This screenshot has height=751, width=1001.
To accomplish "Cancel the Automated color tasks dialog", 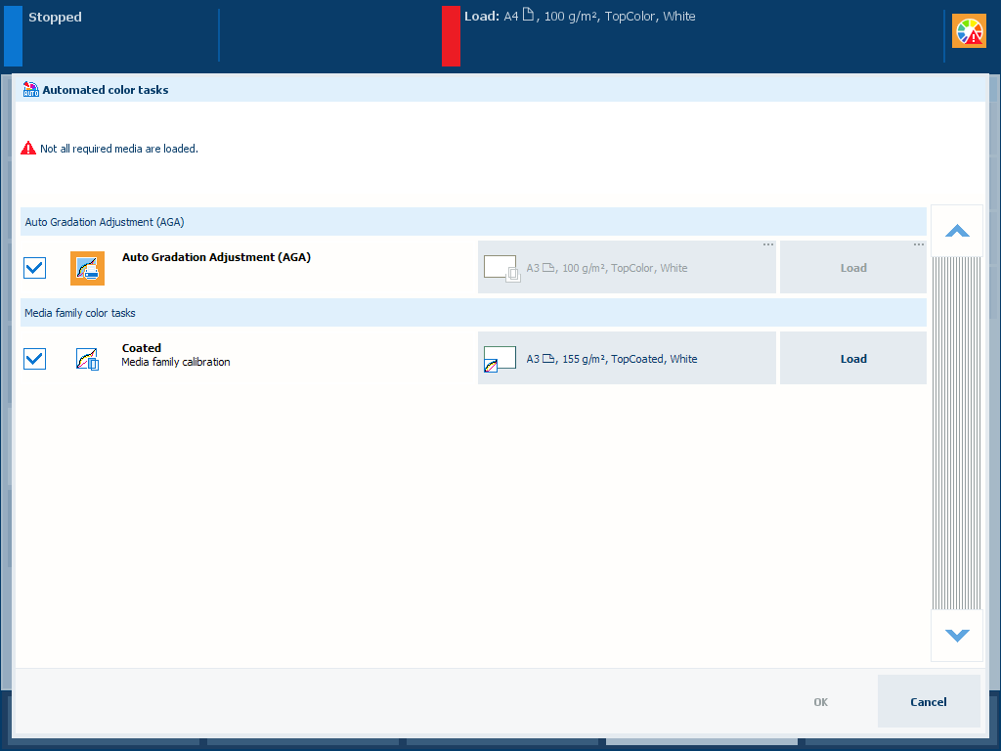I will 928,701.
